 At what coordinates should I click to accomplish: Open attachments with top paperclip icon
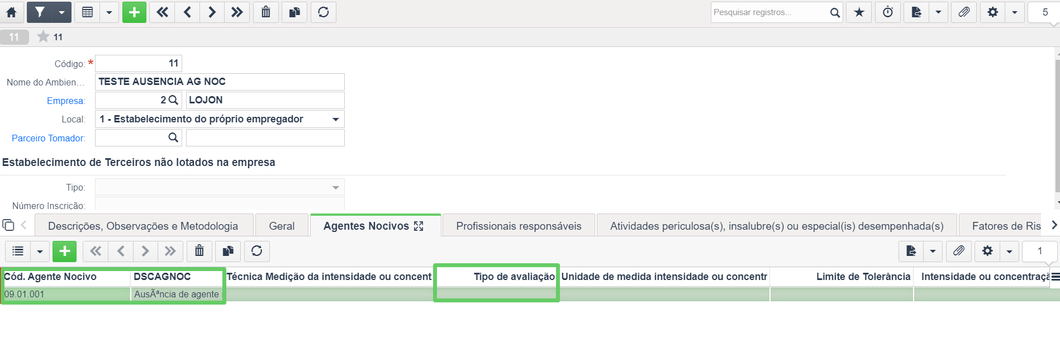click(x=964, y=12)
